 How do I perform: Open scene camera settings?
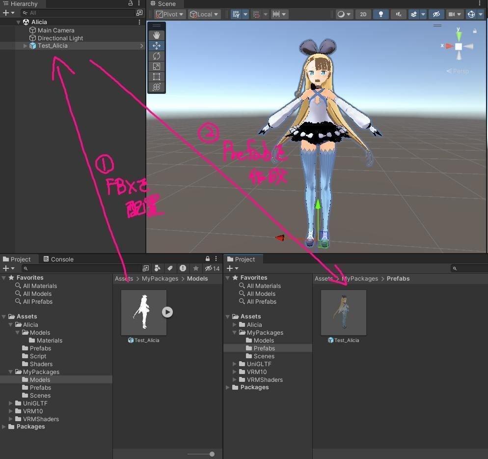[455, 14]
